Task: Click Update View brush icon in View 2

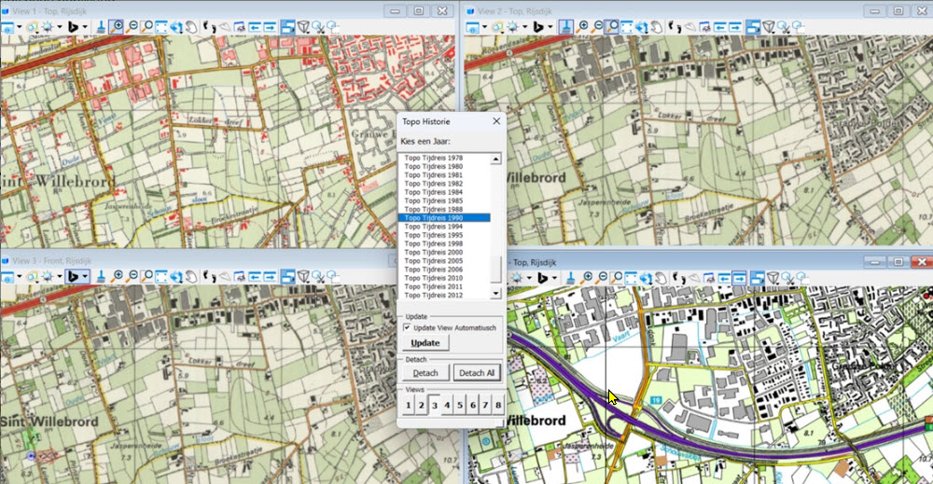Action: pyautogui.click(x=566, y=27)
